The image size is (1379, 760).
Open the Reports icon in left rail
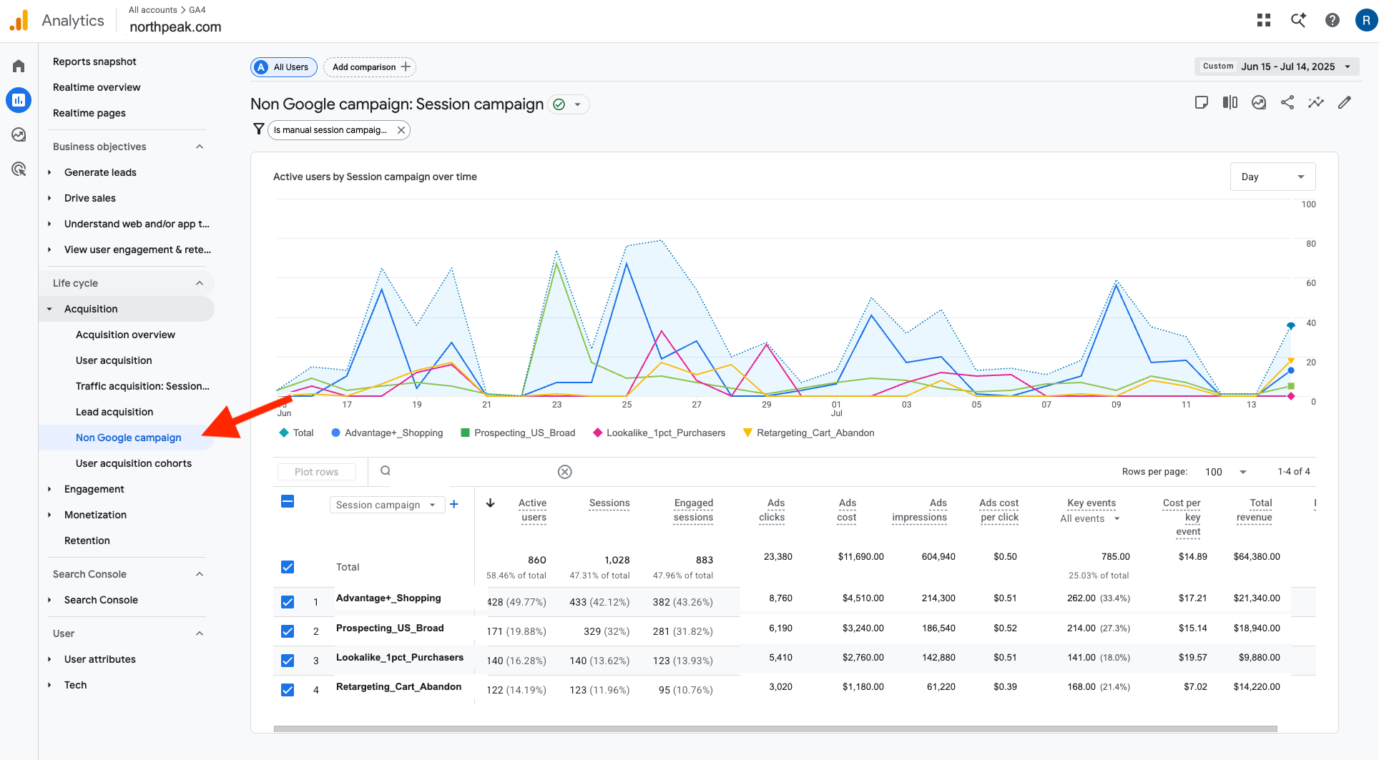click(19, 100)
